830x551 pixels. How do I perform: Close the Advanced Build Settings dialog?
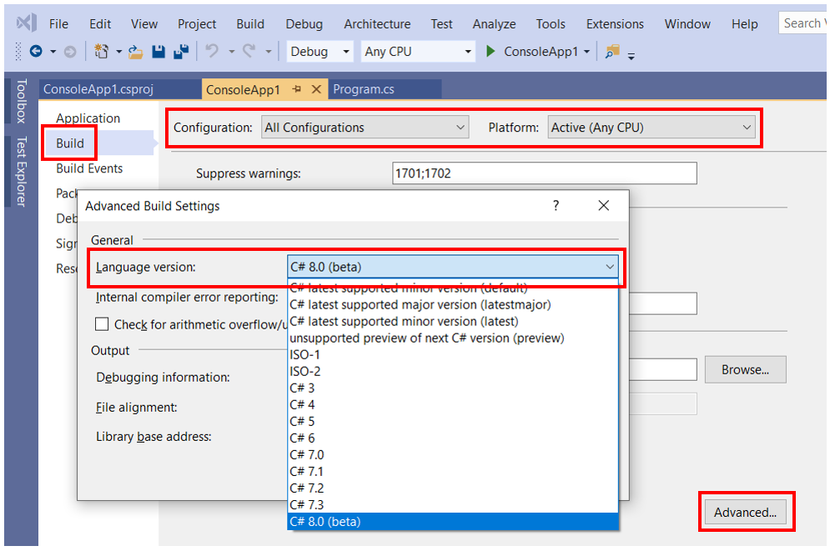pos(603,205)
